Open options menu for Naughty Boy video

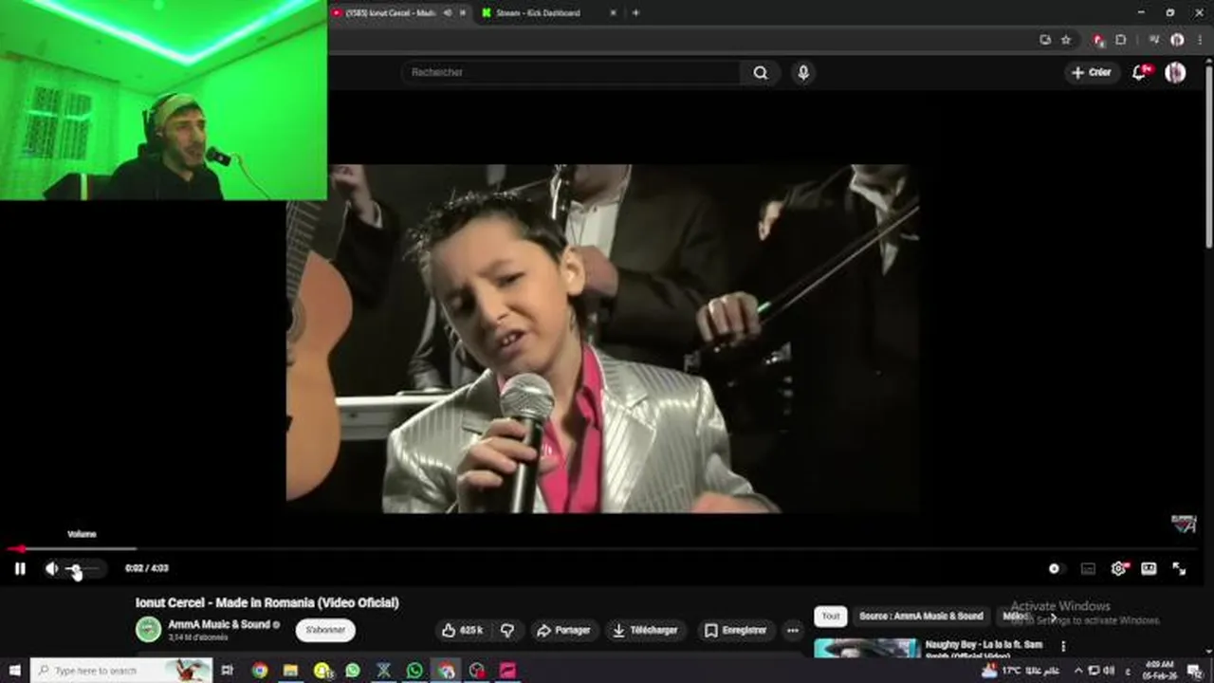tap(1063, 646)
